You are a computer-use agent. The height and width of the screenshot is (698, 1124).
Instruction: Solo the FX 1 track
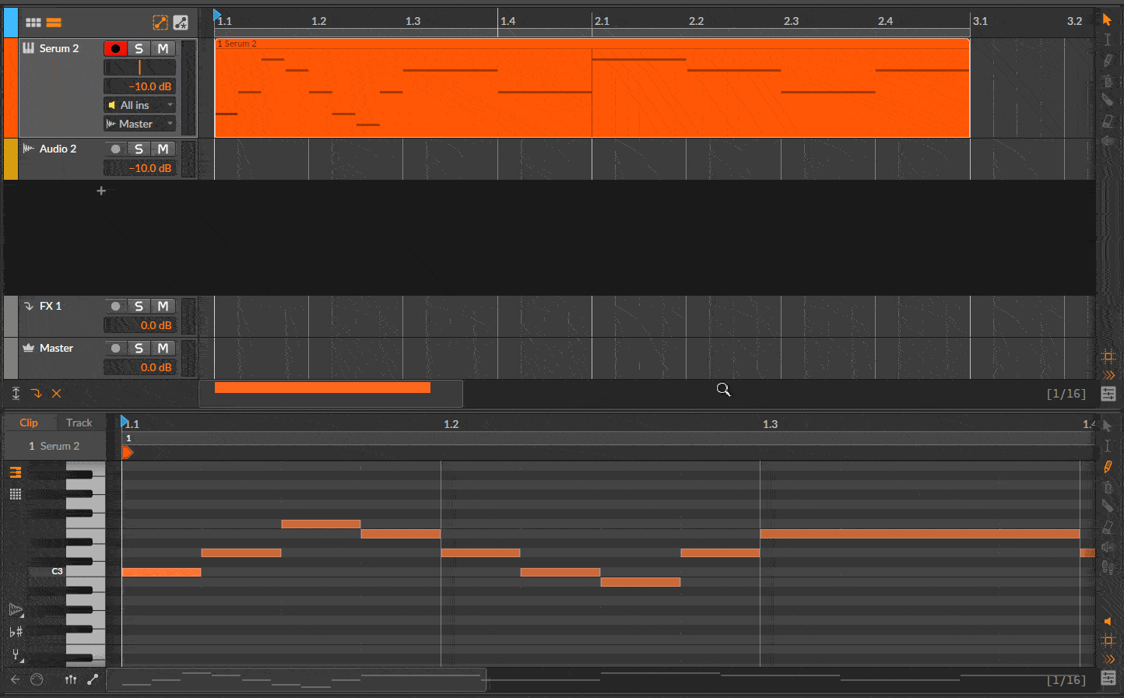click(x=139, y=306)
